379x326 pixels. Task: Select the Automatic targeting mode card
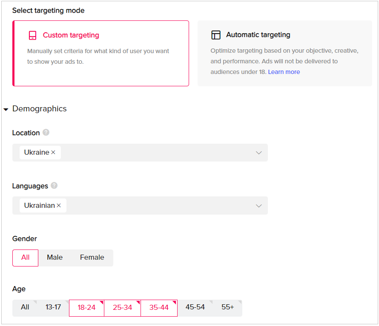(285, 53)
